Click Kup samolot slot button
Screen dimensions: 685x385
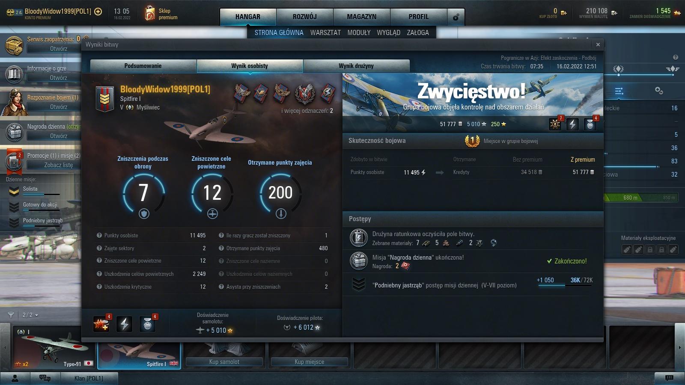point(224,362)
